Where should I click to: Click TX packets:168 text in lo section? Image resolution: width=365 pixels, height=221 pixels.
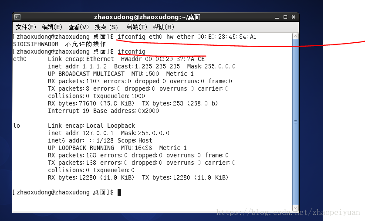72,163
